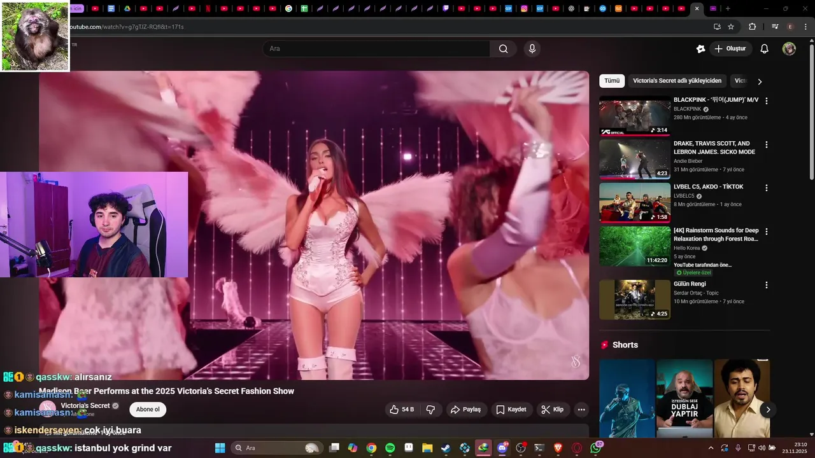Click the Madison Beer video player
Screen dimensions: 815x458
[x=314, y=225]
